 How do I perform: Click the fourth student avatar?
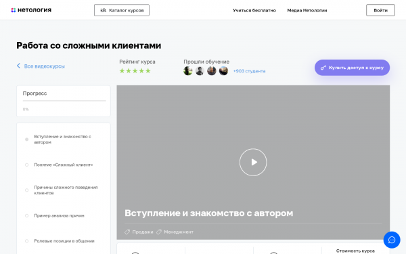[223, 70]
